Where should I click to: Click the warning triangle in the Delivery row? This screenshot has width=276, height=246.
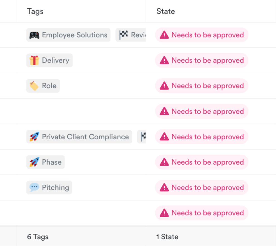164,61
